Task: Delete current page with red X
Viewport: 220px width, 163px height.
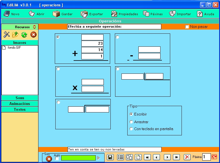Action: tap(187, 157)
